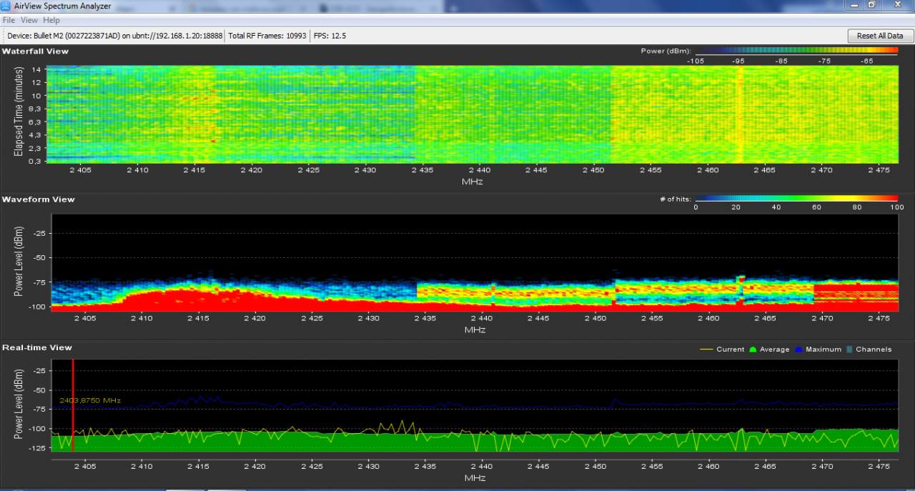Click the AirView app icon in title bar
This screenshot has height=491, width=915.
6,6
